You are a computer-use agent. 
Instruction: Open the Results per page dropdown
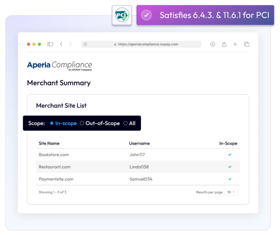point(231,192)
